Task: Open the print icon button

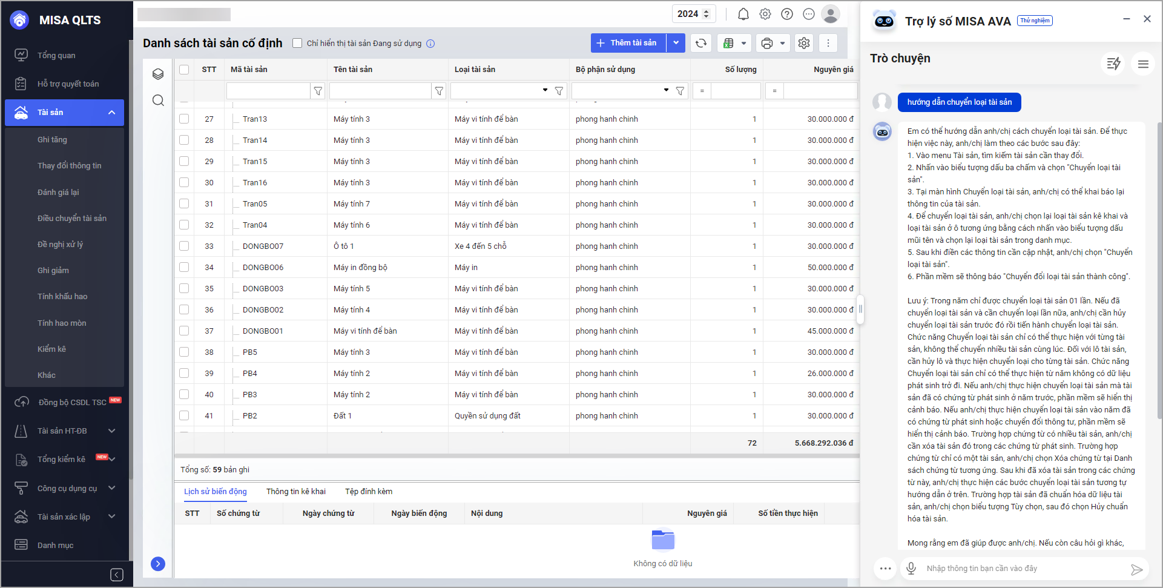Action: (767, 43)
